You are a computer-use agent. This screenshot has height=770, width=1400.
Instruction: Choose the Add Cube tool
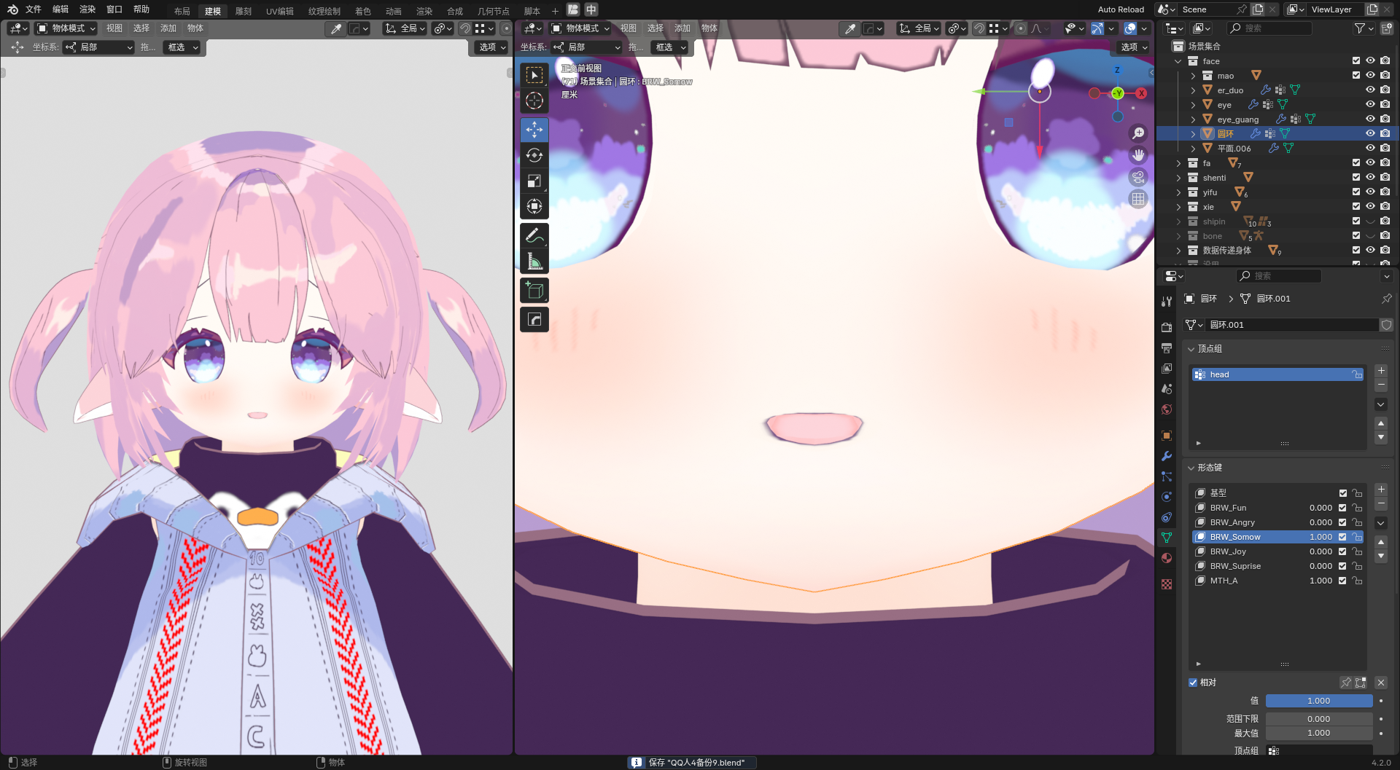click(x=534, y=291)
